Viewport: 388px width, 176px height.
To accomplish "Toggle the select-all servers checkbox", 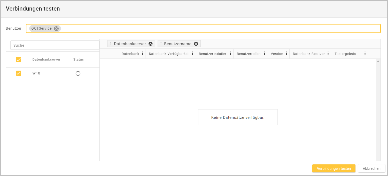I will [19, 60].
